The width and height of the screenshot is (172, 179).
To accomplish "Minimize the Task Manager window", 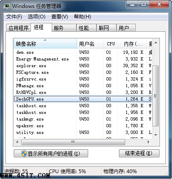I will point(132,5).
